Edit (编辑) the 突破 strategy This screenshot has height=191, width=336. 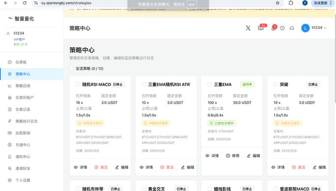click(x=319, y=167)
